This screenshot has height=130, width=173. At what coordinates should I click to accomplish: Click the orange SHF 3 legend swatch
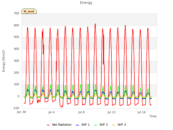coord(114,125)
